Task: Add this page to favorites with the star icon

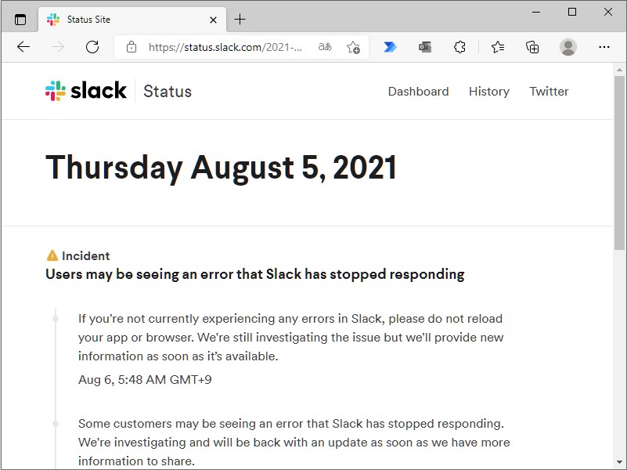Action: [x=354, y=47]
